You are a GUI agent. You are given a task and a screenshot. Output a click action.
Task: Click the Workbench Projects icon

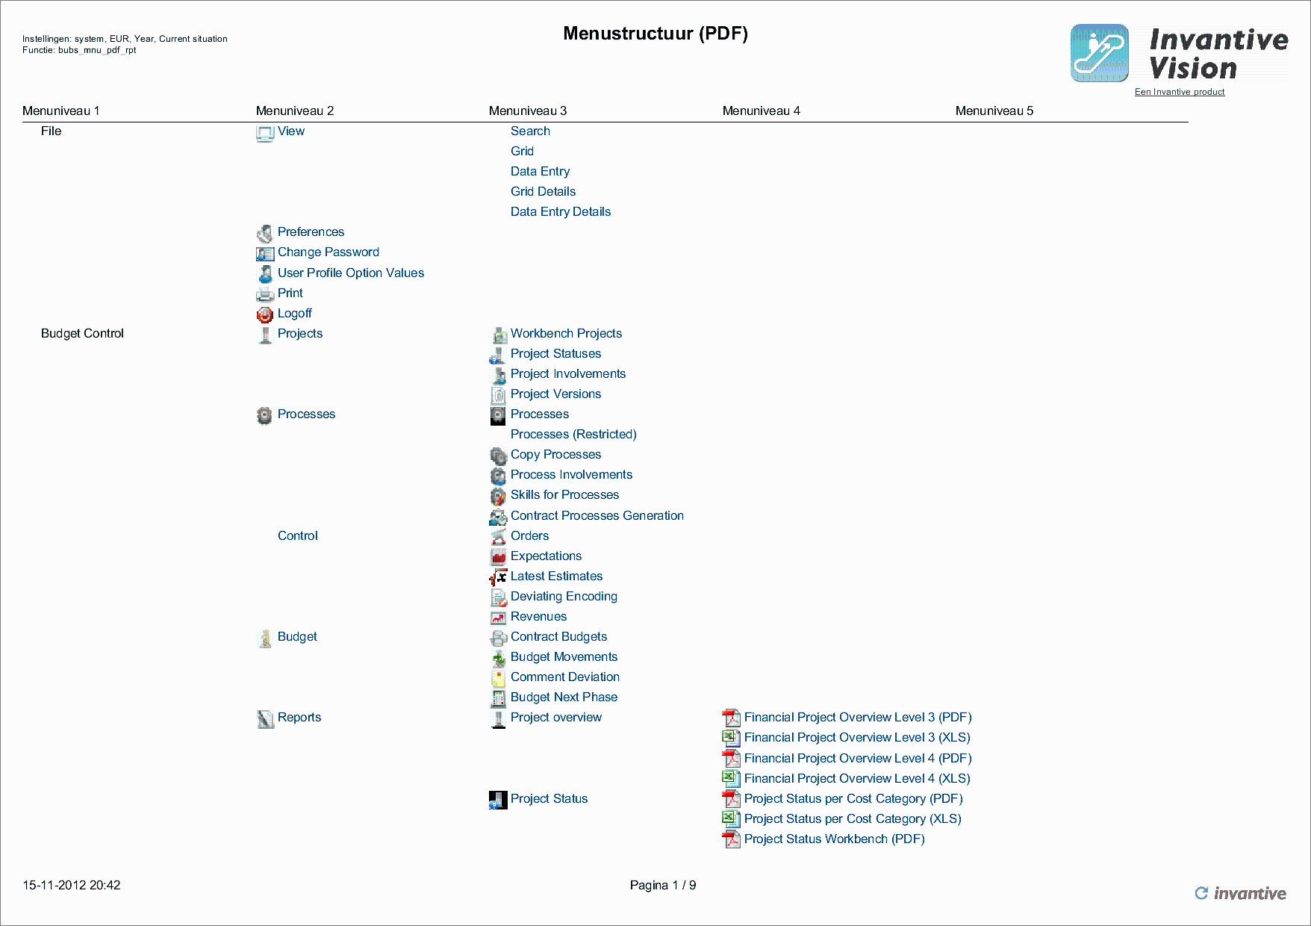[499, 335]
